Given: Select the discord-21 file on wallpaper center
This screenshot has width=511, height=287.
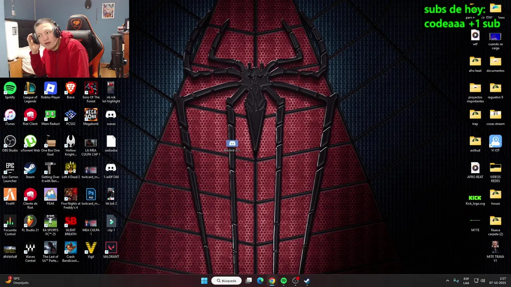Looking at the screenshot, I should coord(232,146).
